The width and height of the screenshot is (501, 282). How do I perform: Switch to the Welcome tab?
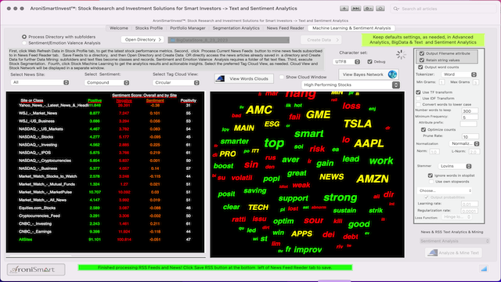(x=119, y=28)
